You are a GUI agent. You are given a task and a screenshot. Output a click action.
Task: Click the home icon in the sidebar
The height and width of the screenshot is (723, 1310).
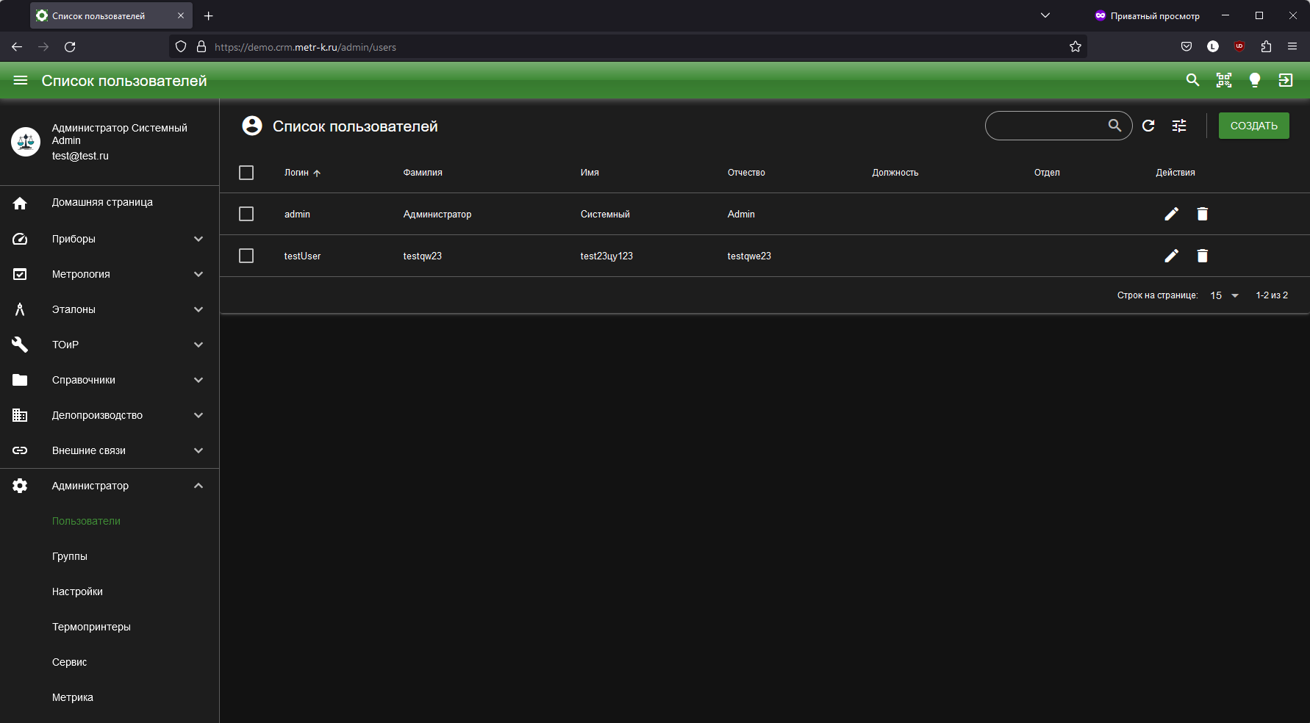tap(20, 203)
